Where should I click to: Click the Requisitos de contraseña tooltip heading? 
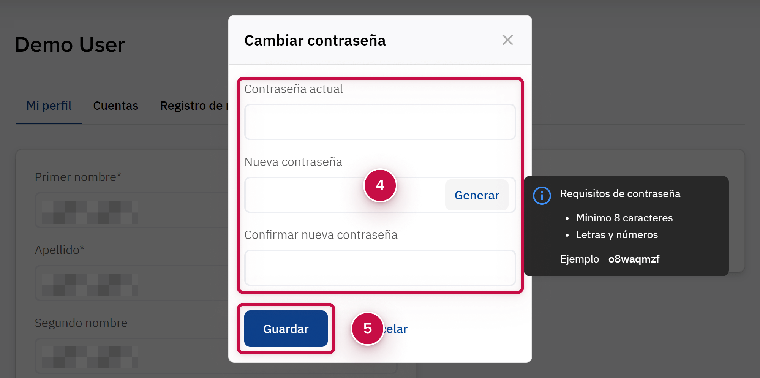point(620,194)
